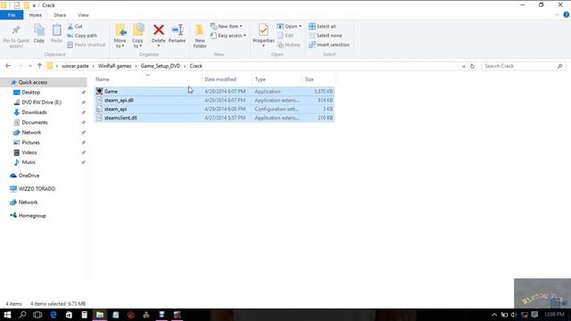Sort by the Type column header
571x321 pixels.
[x=260, y=79]
